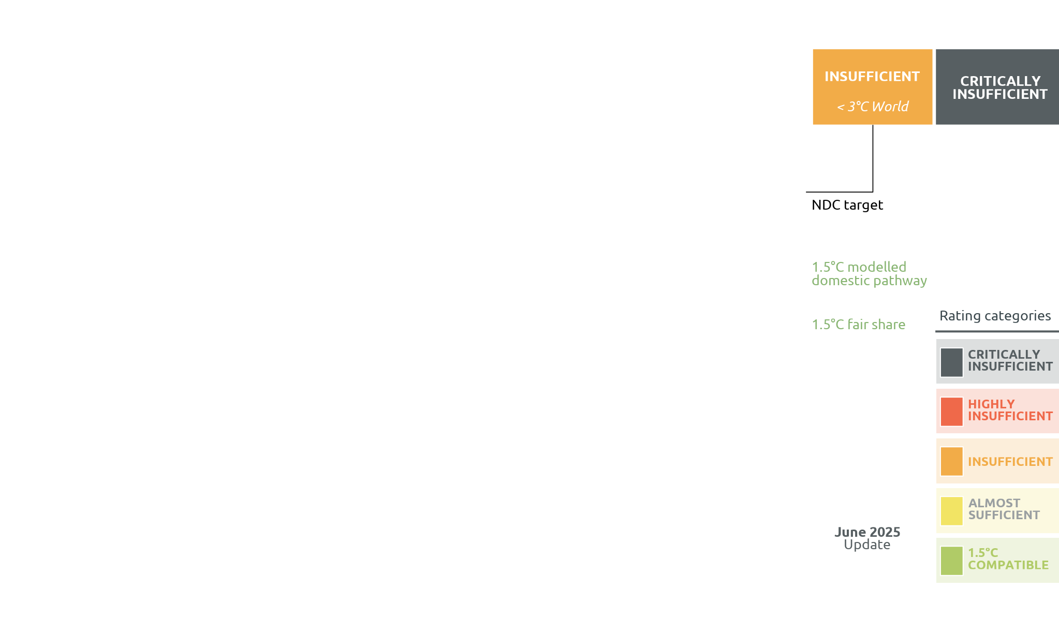Click the Insufficient title in the large orange box
1059x631 pixels.
[872, 77]
